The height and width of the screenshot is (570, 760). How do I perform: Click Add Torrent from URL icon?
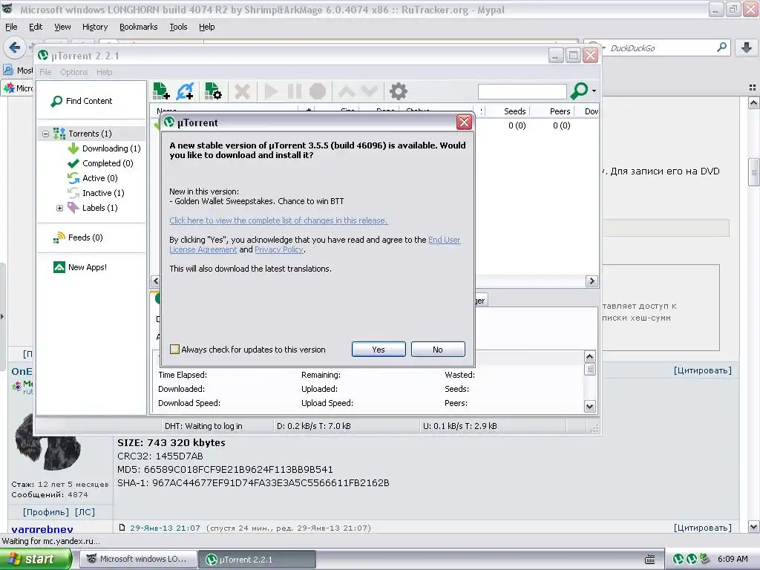point(186,91)
